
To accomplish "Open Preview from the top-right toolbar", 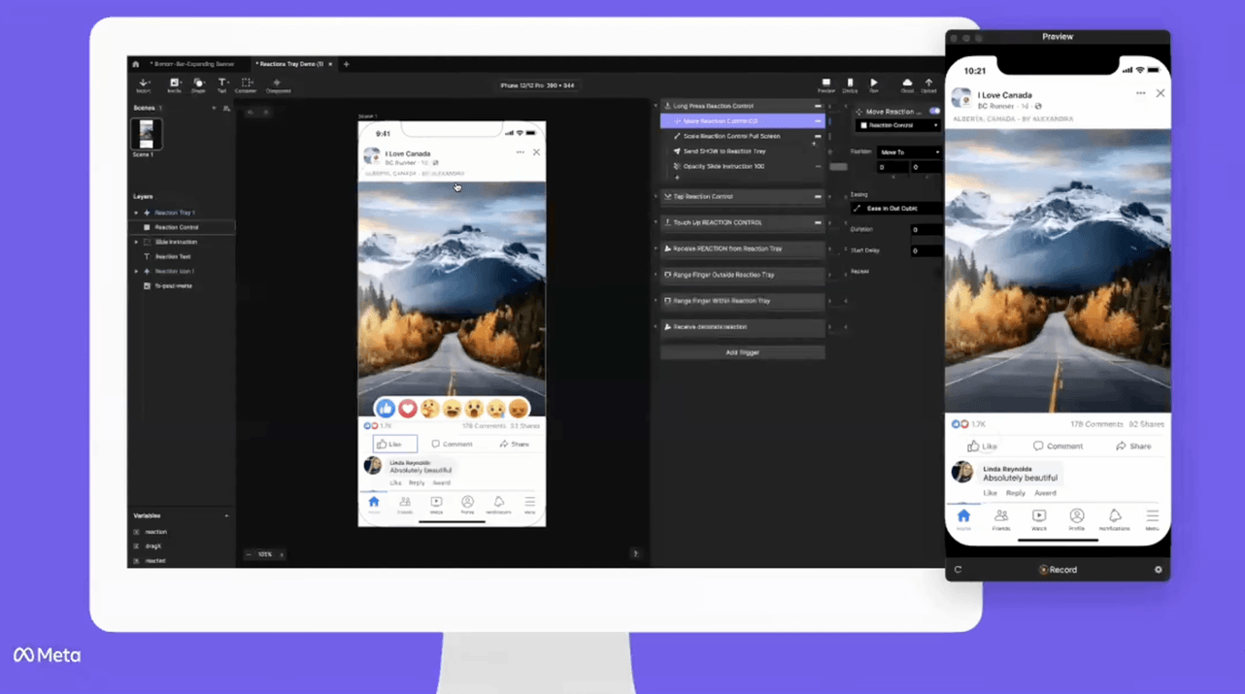I will click(825, 85).
